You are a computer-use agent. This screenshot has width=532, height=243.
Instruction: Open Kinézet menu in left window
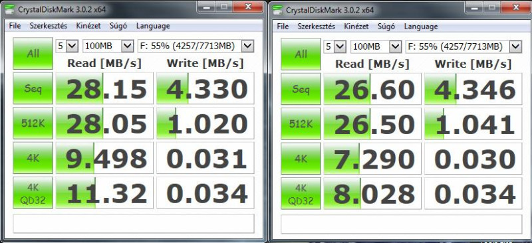88,26
